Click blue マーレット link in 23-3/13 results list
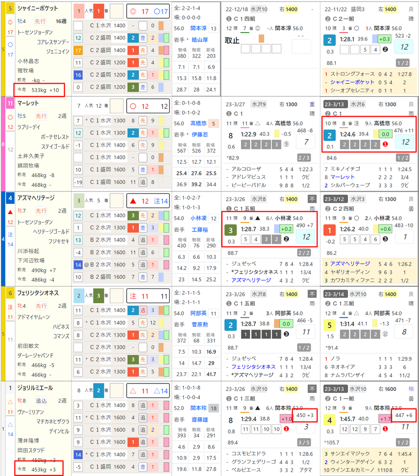 pyautogui.click(x=343, y=177)
